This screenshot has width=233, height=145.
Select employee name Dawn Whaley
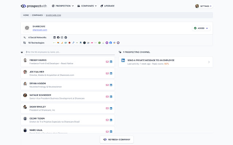tap(37, 107)
